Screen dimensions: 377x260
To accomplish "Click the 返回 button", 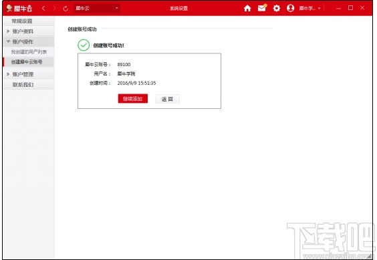I will pyautogui.click(x=167, y=99).
